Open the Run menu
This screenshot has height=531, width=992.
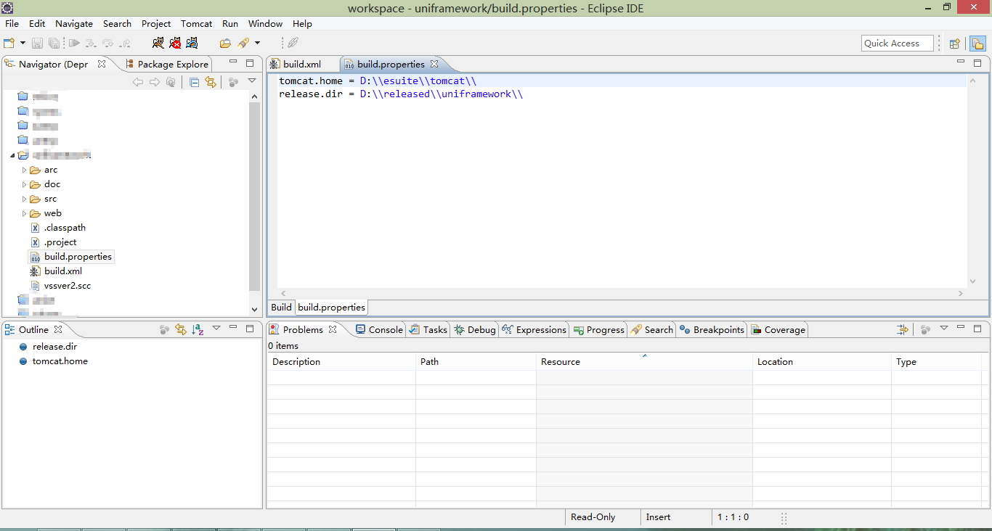pos(230,24)
